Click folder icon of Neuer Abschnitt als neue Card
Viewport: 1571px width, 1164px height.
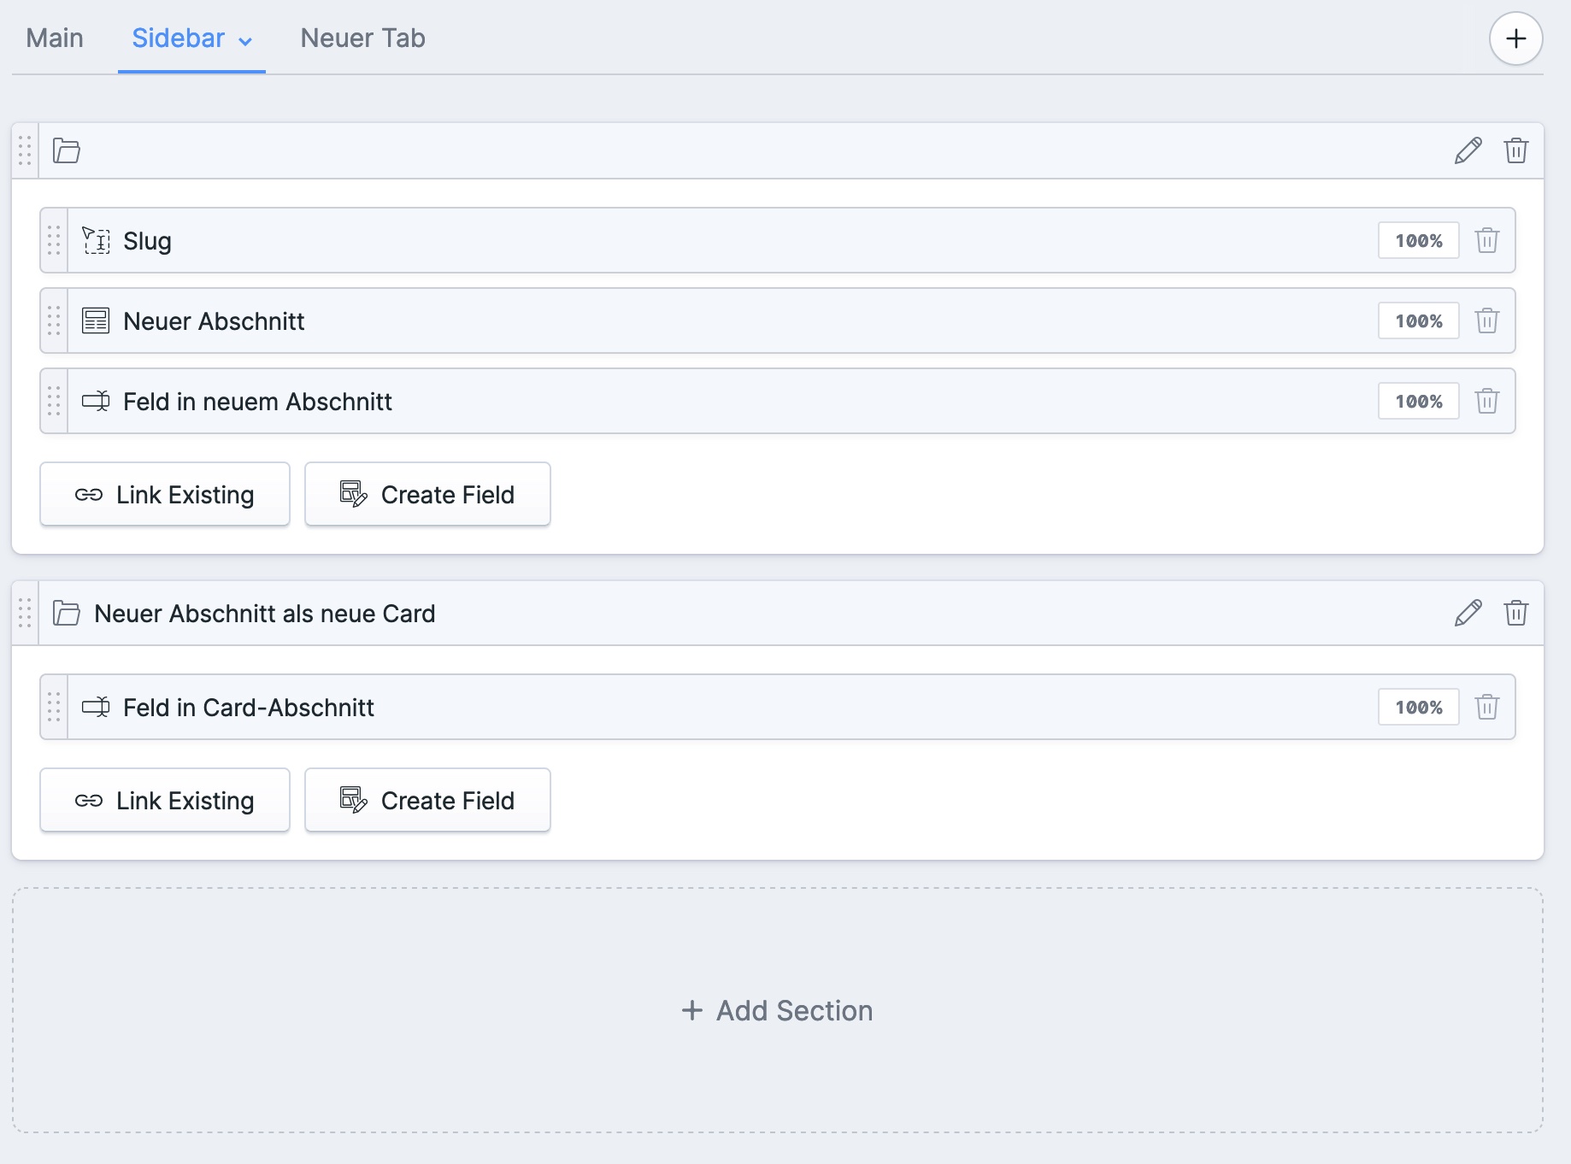tap(67, 613)
